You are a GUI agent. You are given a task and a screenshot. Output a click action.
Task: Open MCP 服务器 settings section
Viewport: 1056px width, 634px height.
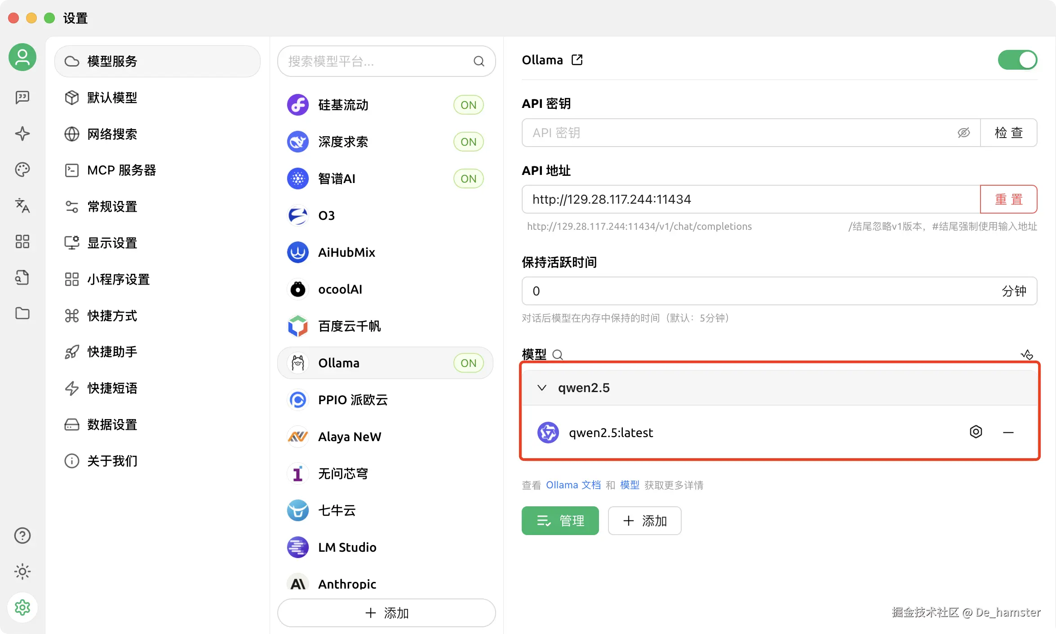121,170
